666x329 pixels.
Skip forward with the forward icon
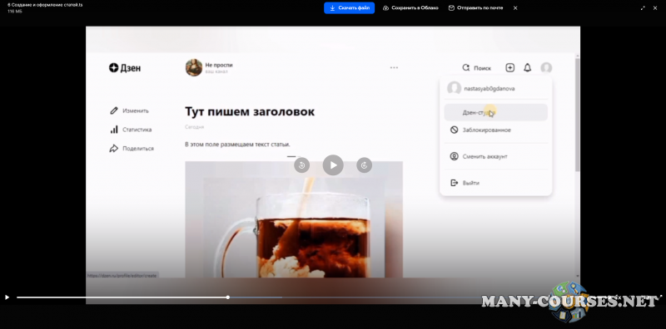click(364, 165)
